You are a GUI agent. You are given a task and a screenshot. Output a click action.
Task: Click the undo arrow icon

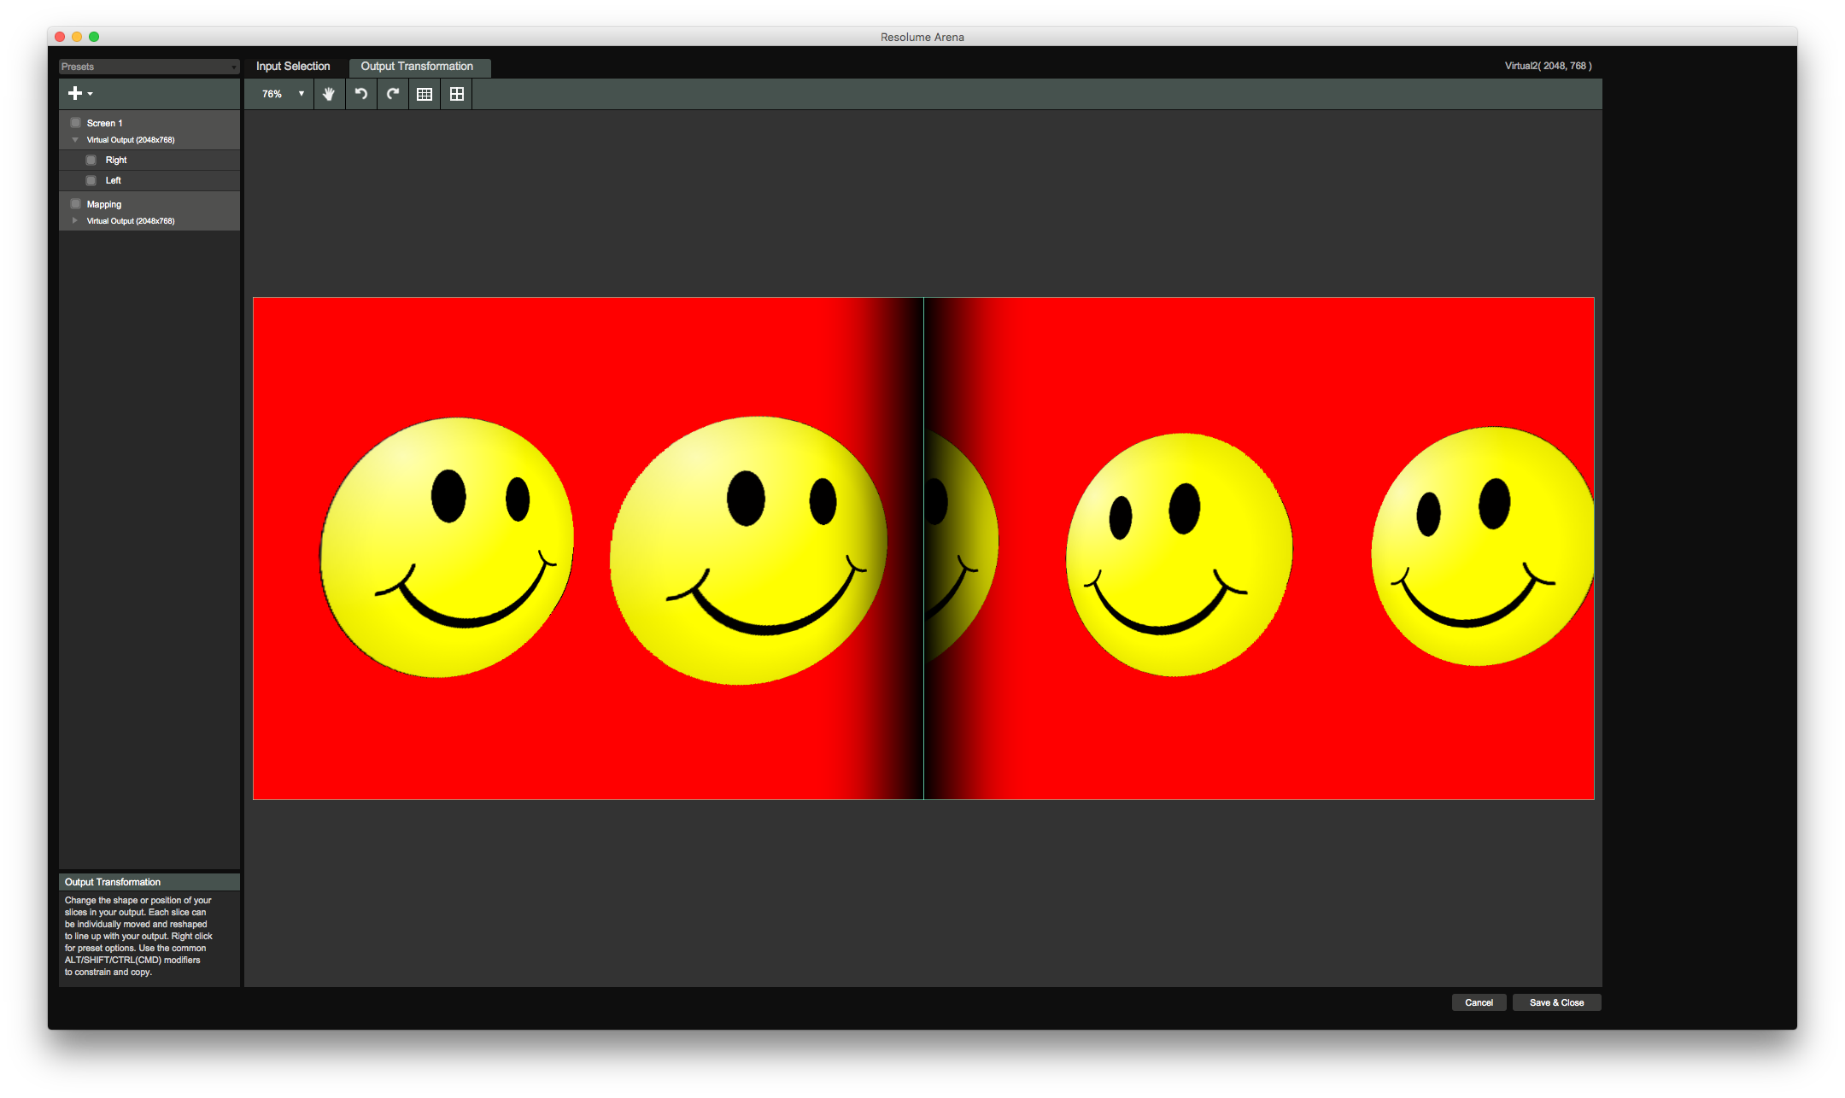tap(361, 94)
